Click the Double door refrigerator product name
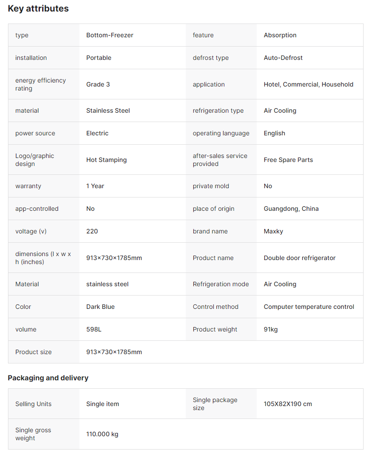This screenshot has width=372, height=450. tap(299, 258)
